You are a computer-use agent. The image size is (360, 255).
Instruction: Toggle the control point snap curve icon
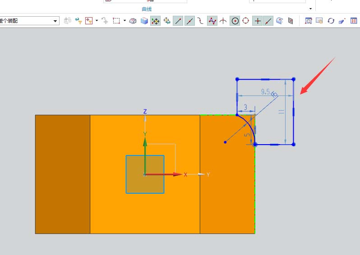click(200, 21)
